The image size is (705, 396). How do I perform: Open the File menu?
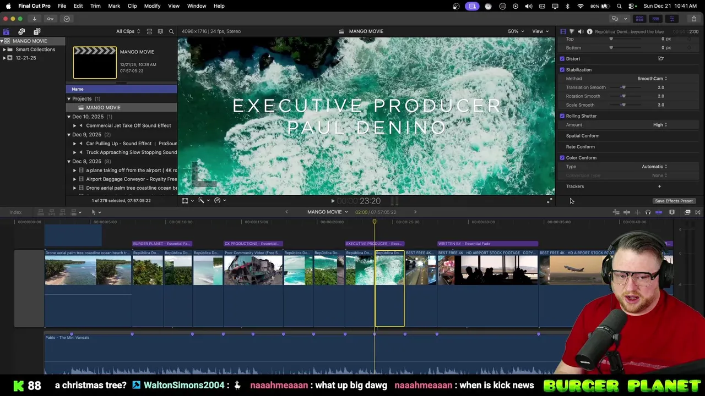point(62,6)
